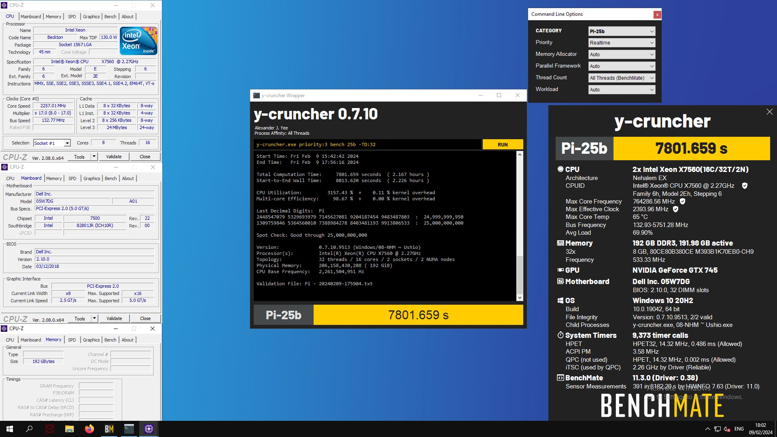Open Graphics tab in top CPU-Z window
This screenshot has width=777, height=437.
(x=91, y=17)
